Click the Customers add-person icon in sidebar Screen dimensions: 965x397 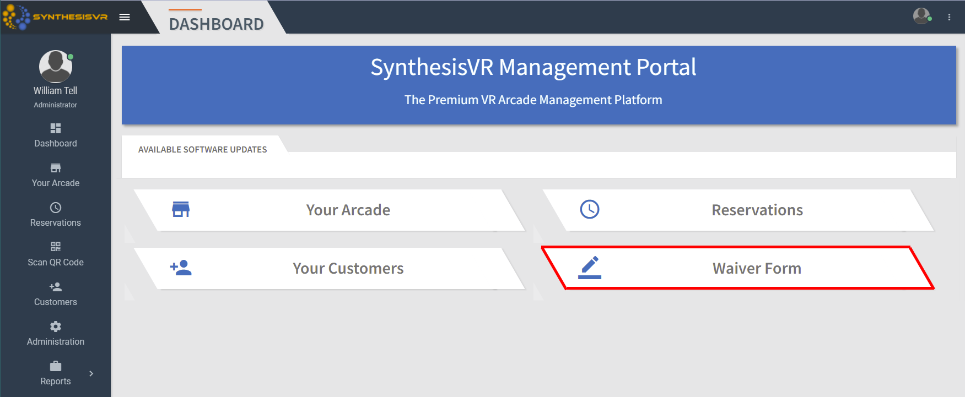pos(56,287)
